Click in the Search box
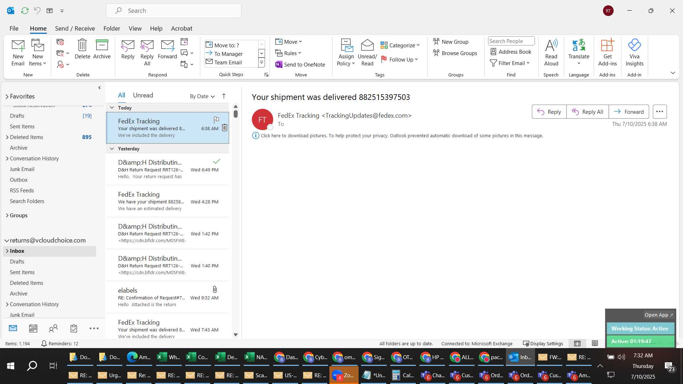The width and height of the screenshot is (683, 384). click(174, 11)
